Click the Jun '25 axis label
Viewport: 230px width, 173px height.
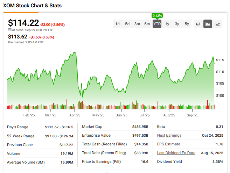coord(121,115)
